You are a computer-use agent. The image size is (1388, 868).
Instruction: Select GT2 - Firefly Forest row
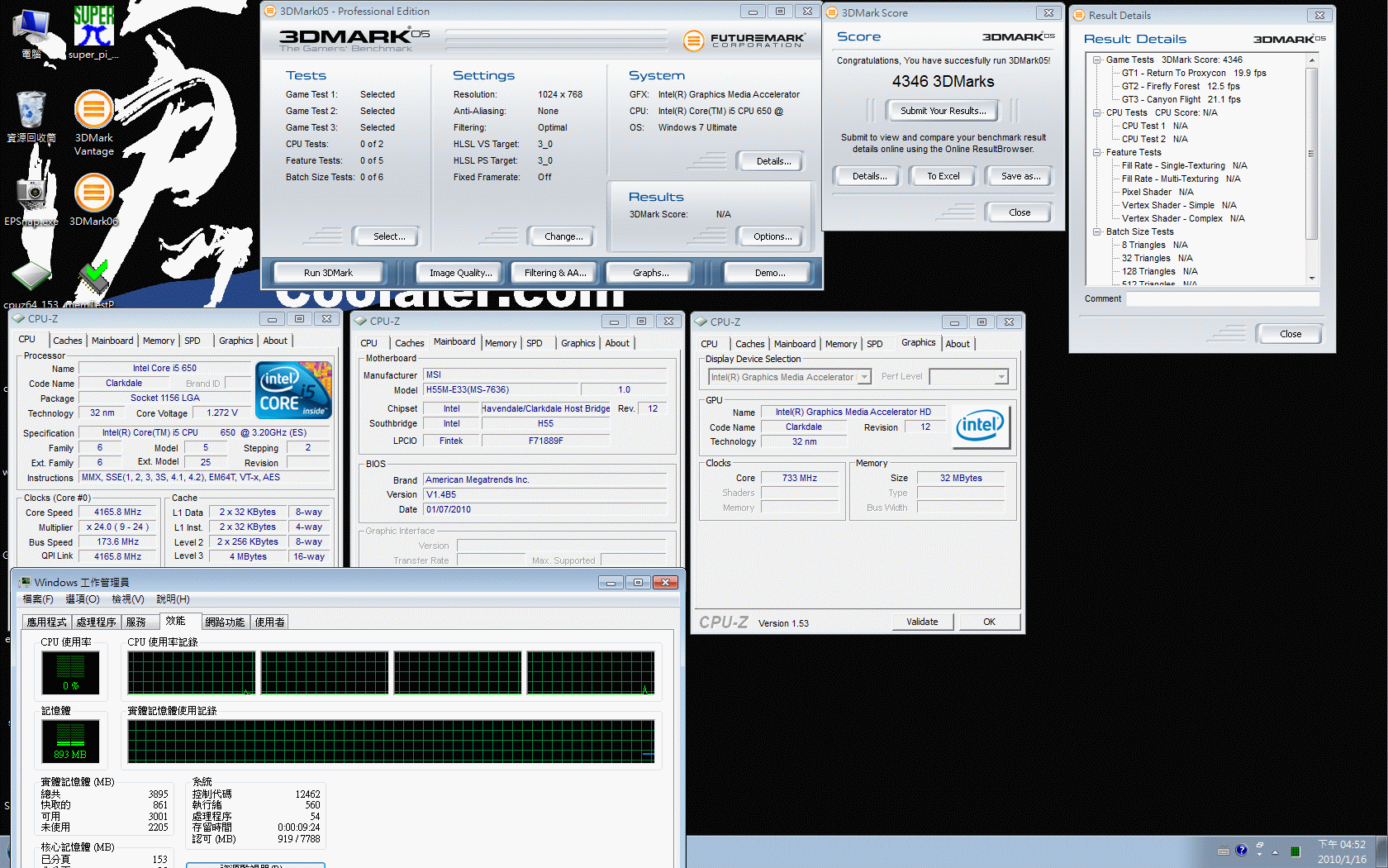(1181, 86)
